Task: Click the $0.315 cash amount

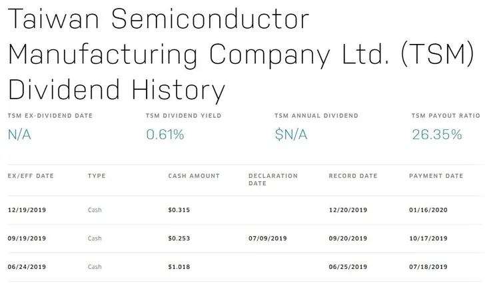Action: (179, 210)
